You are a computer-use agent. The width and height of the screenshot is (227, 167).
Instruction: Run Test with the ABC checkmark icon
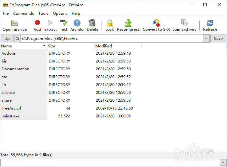point(64,23)
